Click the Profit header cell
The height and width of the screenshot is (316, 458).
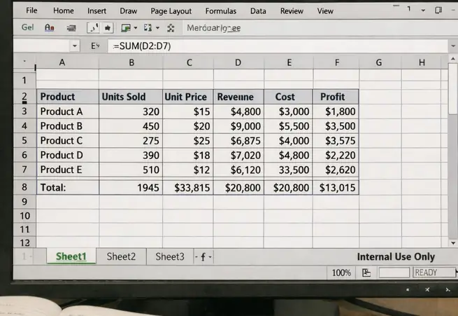pyautogui.click(x=336, y=97)
